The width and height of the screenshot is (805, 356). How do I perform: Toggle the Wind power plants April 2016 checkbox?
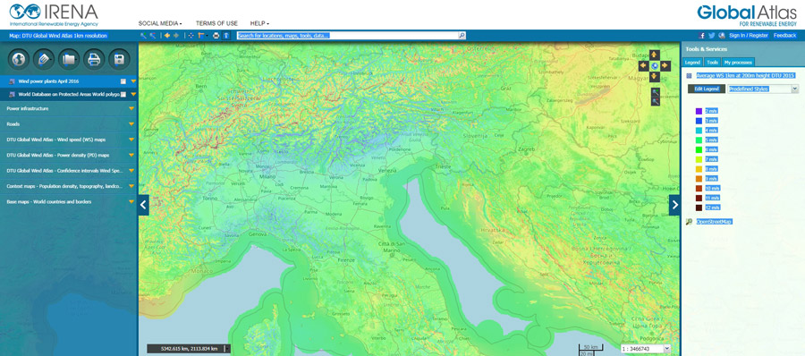(x=123, y=81)
